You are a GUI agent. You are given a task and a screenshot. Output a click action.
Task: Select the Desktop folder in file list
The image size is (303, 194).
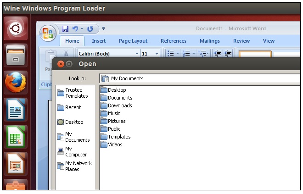pyautogui.click(x=113, y=90)
